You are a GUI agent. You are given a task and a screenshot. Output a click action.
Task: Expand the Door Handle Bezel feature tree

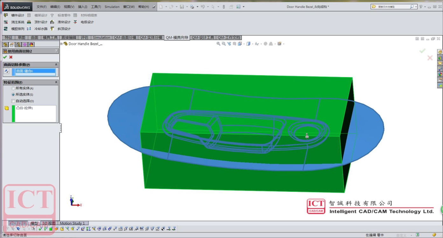[61, 44]
